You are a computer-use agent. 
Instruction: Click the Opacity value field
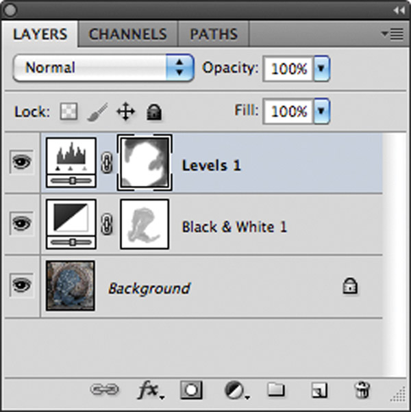coord(288,69)
